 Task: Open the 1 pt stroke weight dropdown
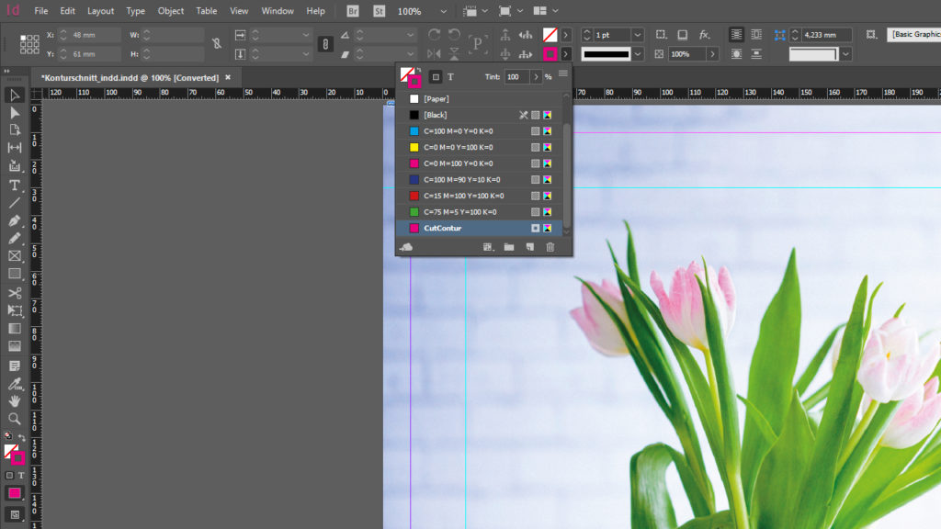(x=637, y=33)
